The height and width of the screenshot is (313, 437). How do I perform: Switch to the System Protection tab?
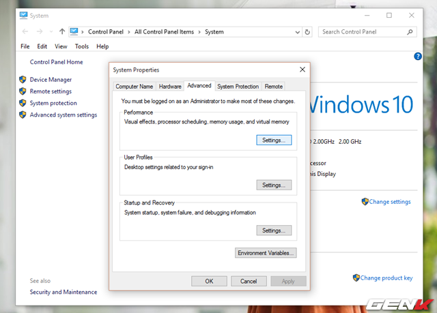click(x=238, y=87)
